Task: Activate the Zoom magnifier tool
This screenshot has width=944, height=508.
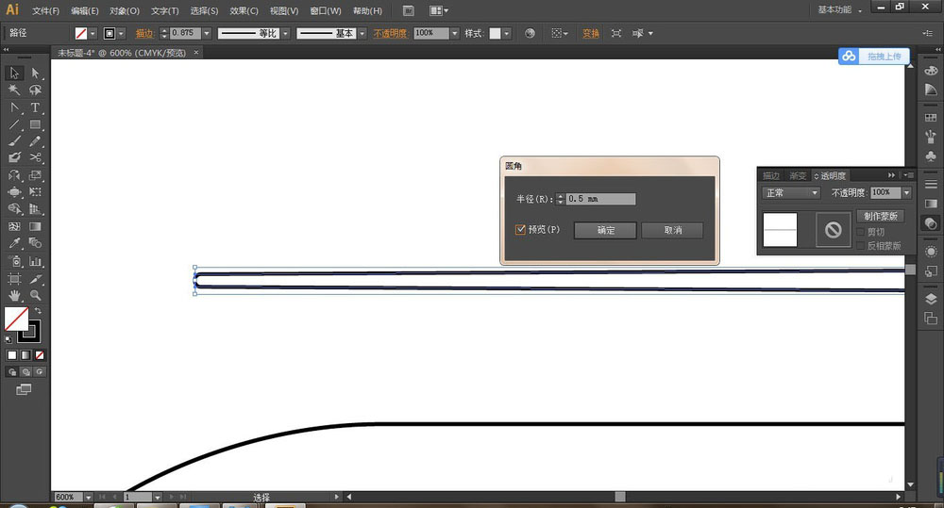Action: click(36, 295)
